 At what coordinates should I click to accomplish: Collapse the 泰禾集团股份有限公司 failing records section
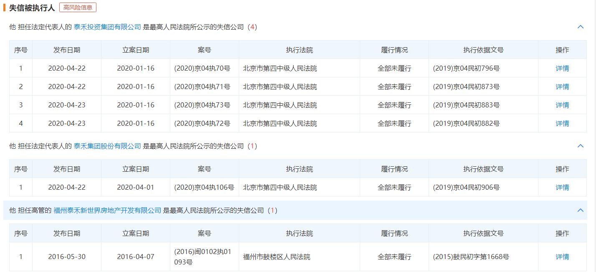(580, 145)
